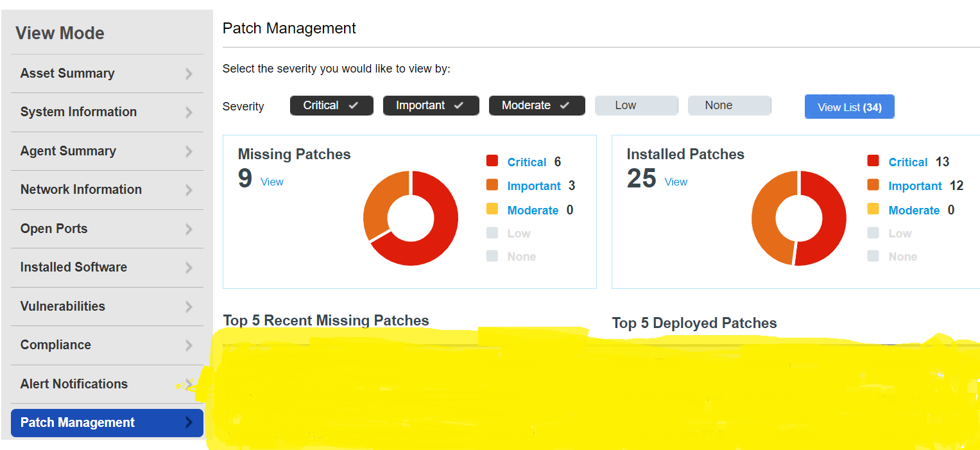Image resolution: width=980 pixels, height=450 pixels.
Task: Click the Top 5 Recent Missing Patches heading
Action: click(326, 320)
